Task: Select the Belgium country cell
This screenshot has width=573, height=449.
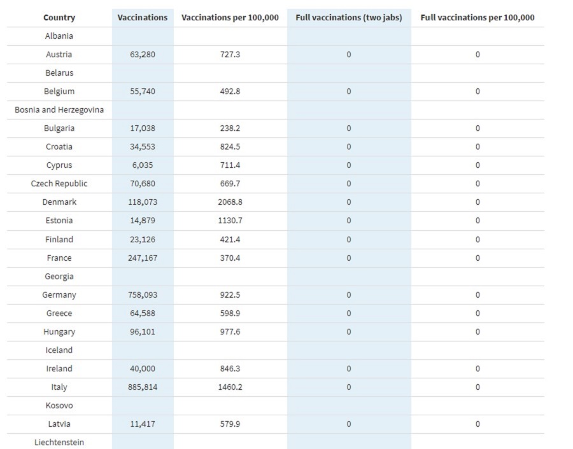Action: 59,91
